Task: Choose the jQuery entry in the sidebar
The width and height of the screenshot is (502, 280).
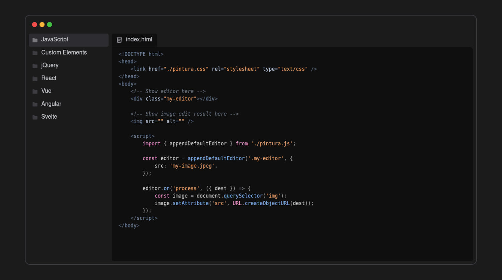Action: pyautogui.click(x=50, y=65)
